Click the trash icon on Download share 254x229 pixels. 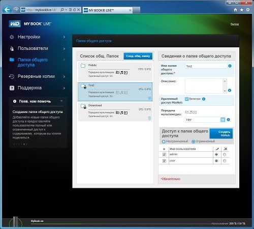coord(149,118)
